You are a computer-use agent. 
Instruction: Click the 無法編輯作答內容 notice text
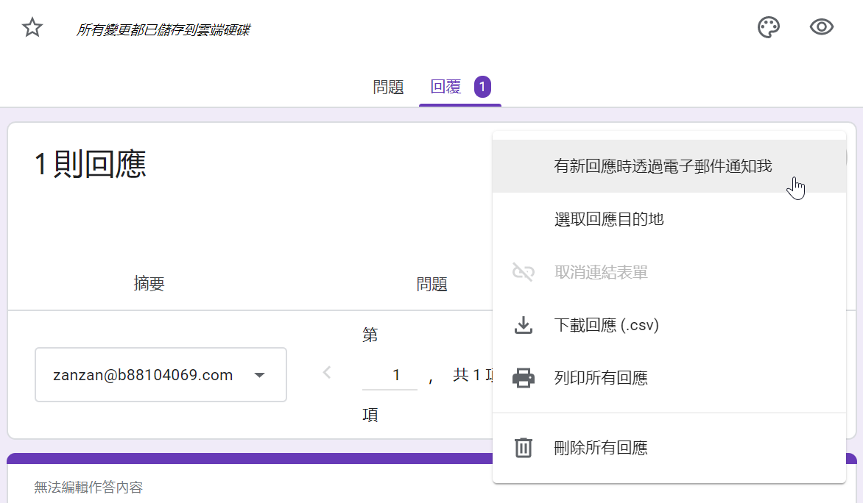(88, 487)
